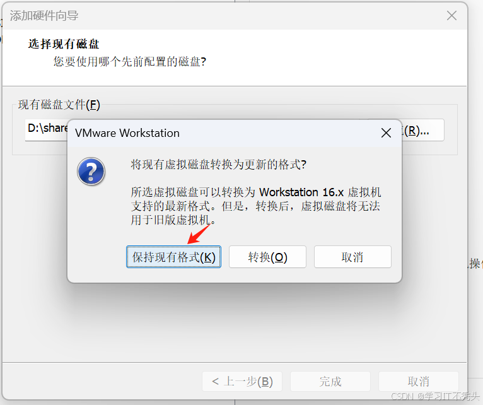Close the VMware Workstation dialog
This screenshot has width=483, height=405.
(386, 133)
